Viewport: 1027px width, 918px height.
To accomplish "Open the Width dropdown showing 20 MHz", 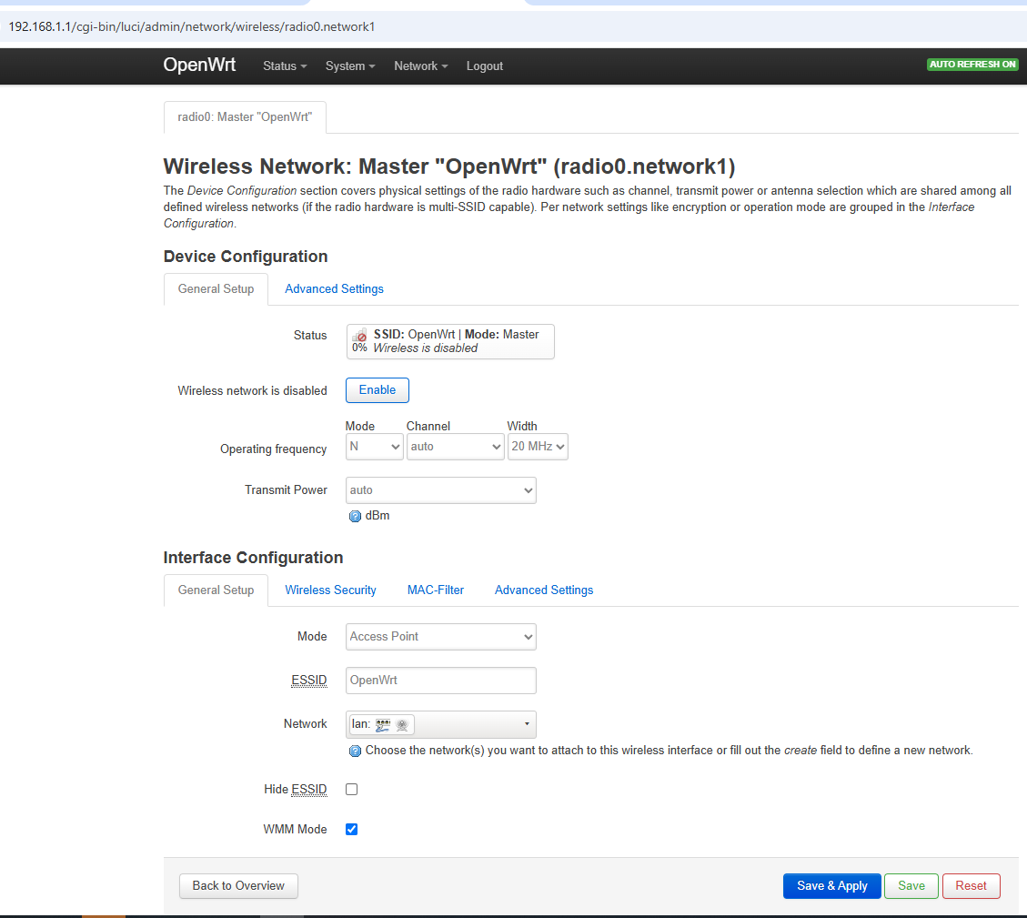I will pos(538,447).
